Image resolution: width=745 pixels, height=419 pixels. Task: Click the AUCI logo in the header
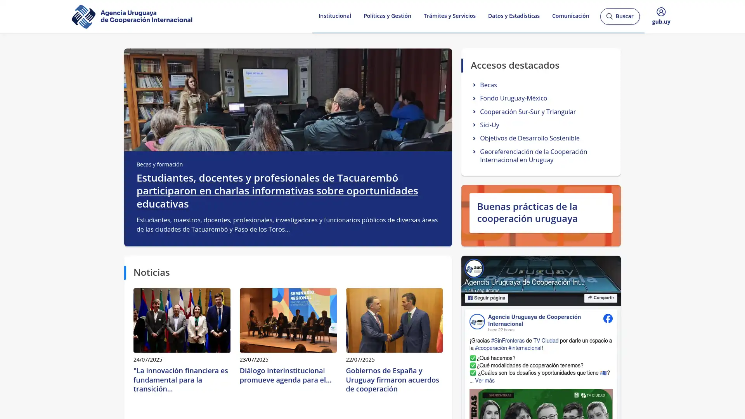[x=132, y=17]
